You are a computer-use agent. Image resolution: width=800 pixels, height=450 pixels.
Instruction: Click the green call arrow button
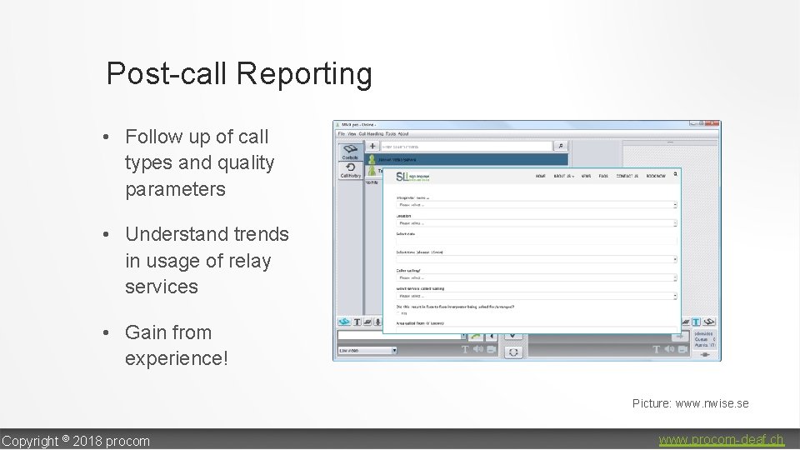point(476,337)
